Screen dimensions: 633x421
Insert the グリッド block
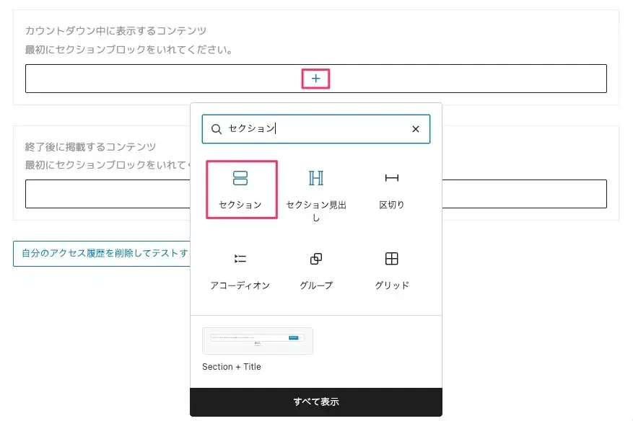392,259
